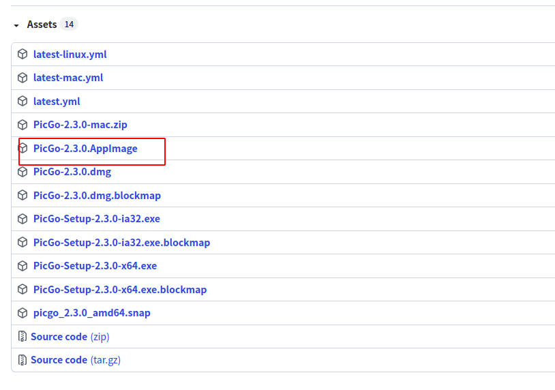Click package icon beside latest-linux.yml
The image size is (555, 390).
click(22, 54)
